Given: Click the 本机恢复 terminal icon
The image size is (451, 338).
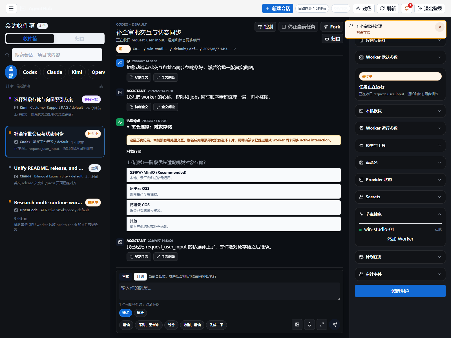Looking at the screenshot, I should pyautogui.click(x=361, y=111).
